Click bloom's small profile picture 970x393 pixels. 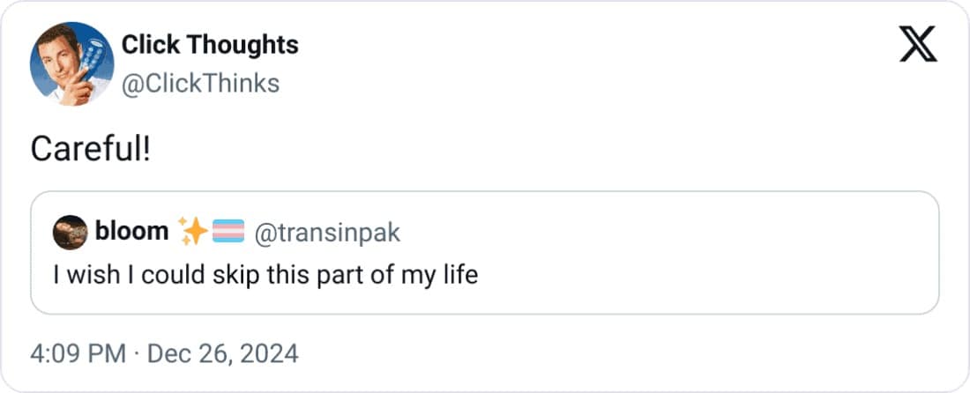[x=71, y=232]
